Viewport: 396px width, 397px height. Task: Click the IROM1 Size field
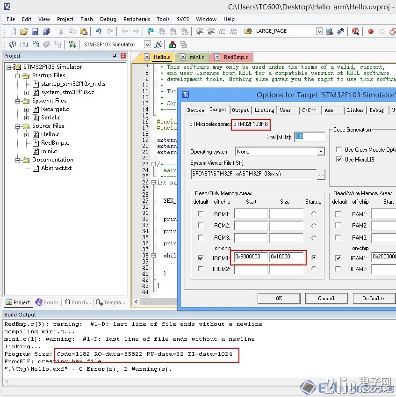(286, 257)
